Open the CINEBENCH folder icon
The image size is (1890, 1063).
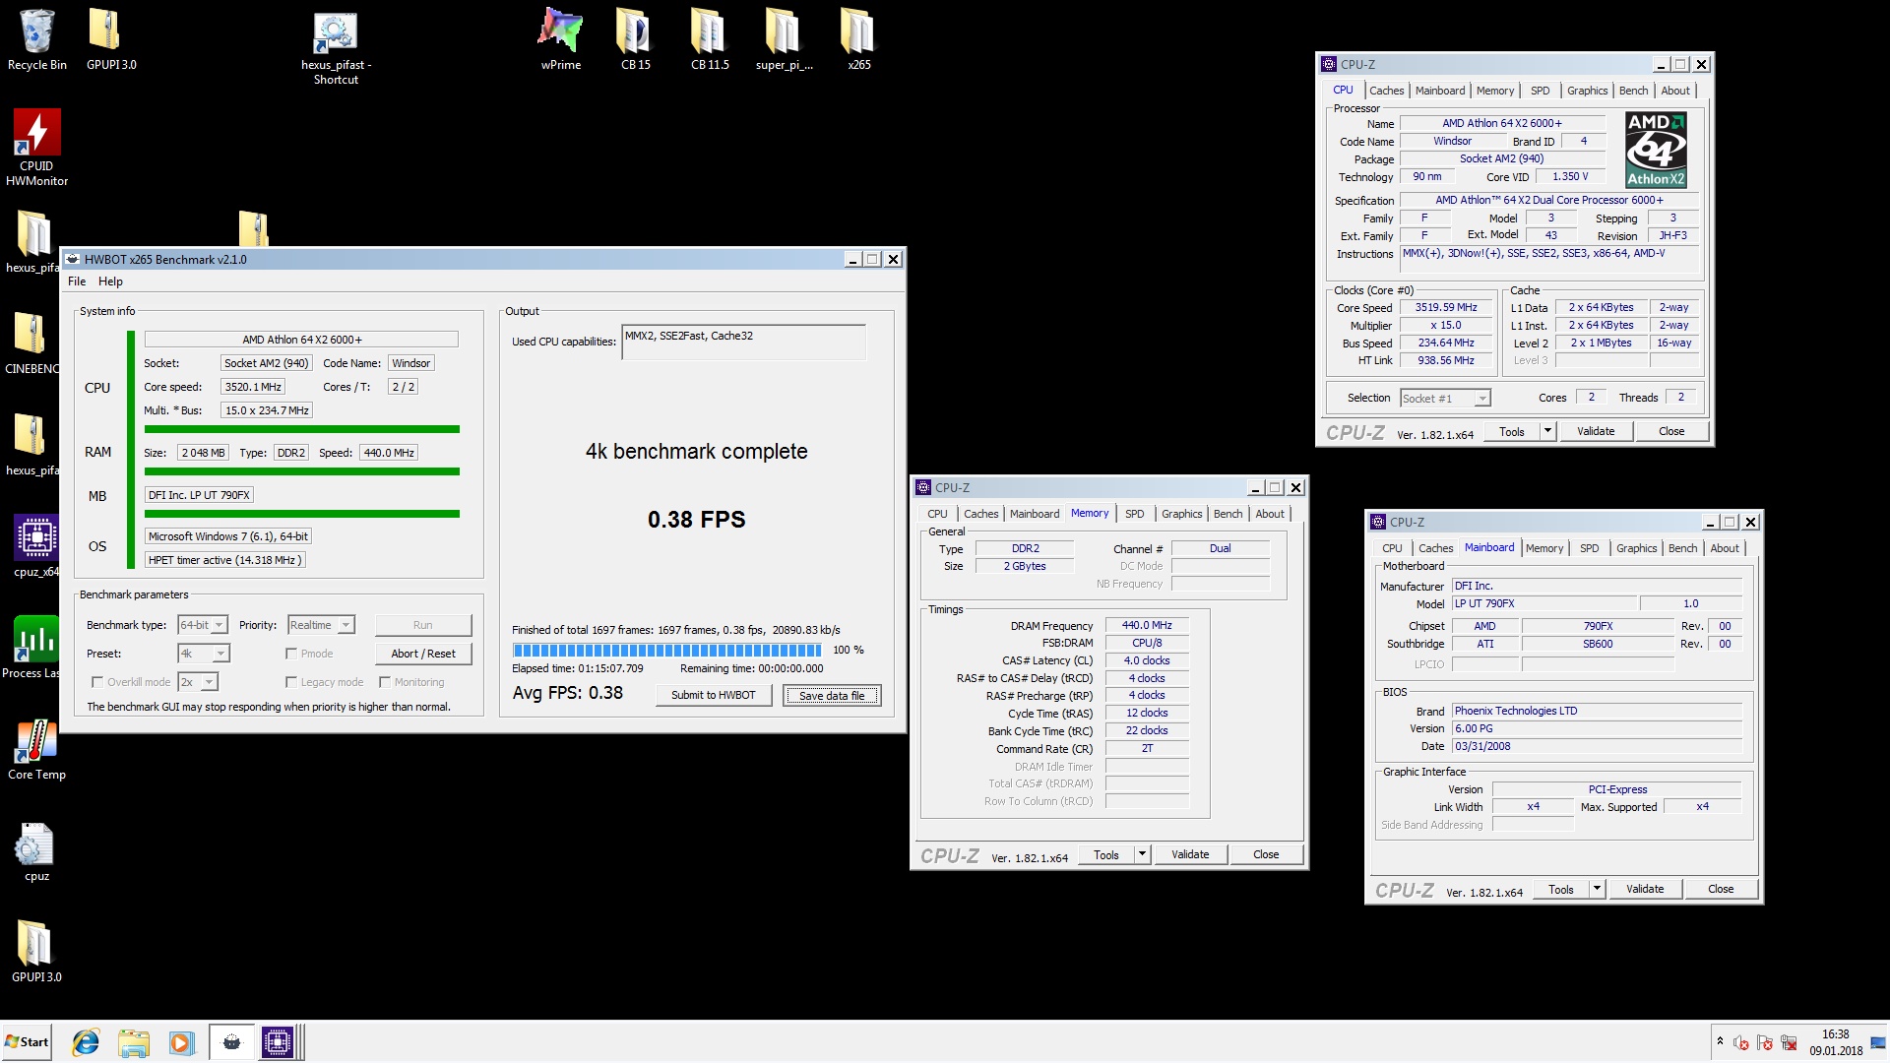(30, 343)
